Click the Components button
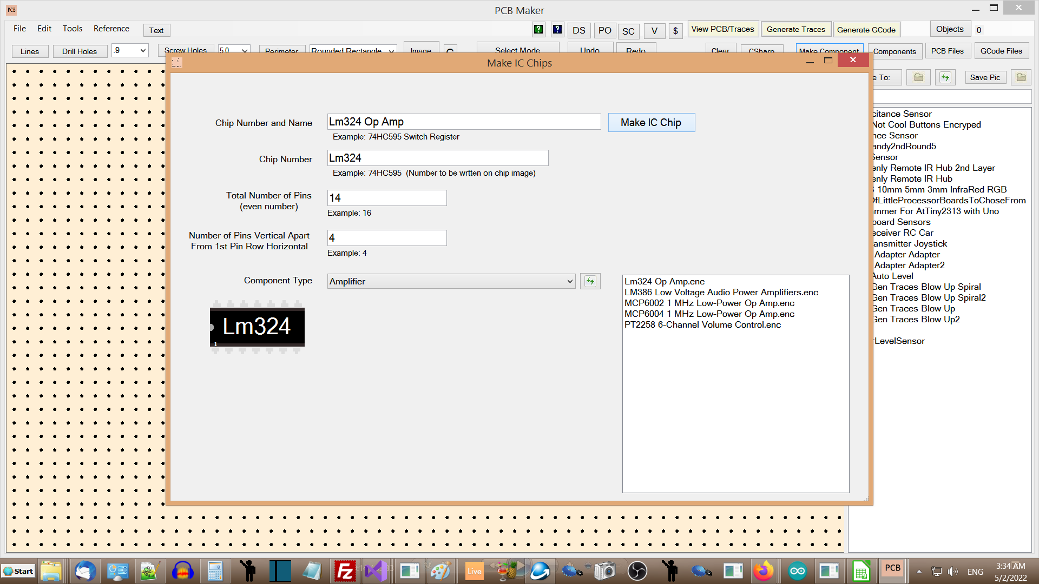The width and height of the screenshot is (1039, 584). tap(895, 51)
